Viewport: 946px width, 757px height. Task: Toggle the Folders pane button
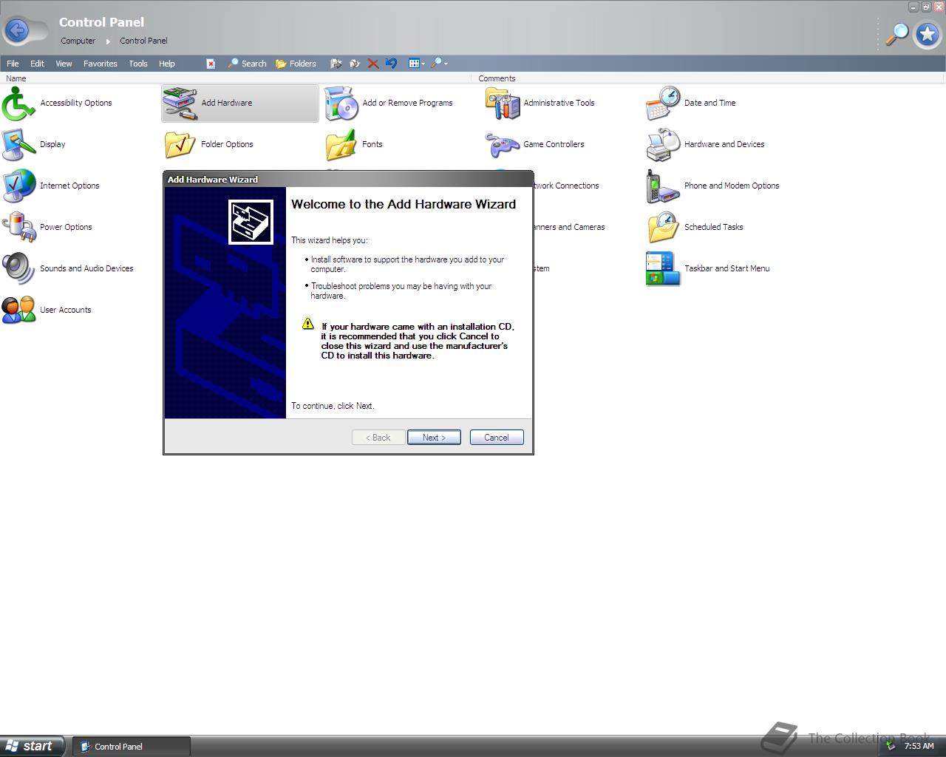point(296,64)
